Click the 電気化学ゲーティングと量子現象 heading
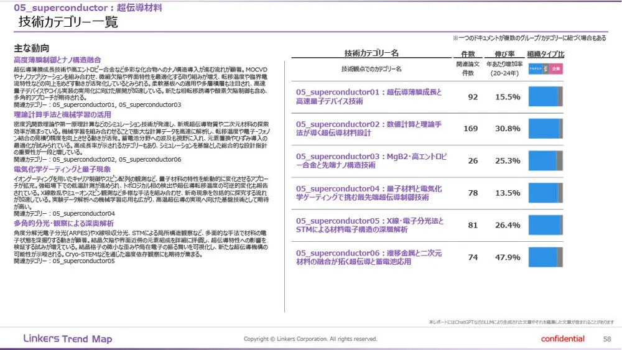 pyautogui.click(x=62, y=169)
